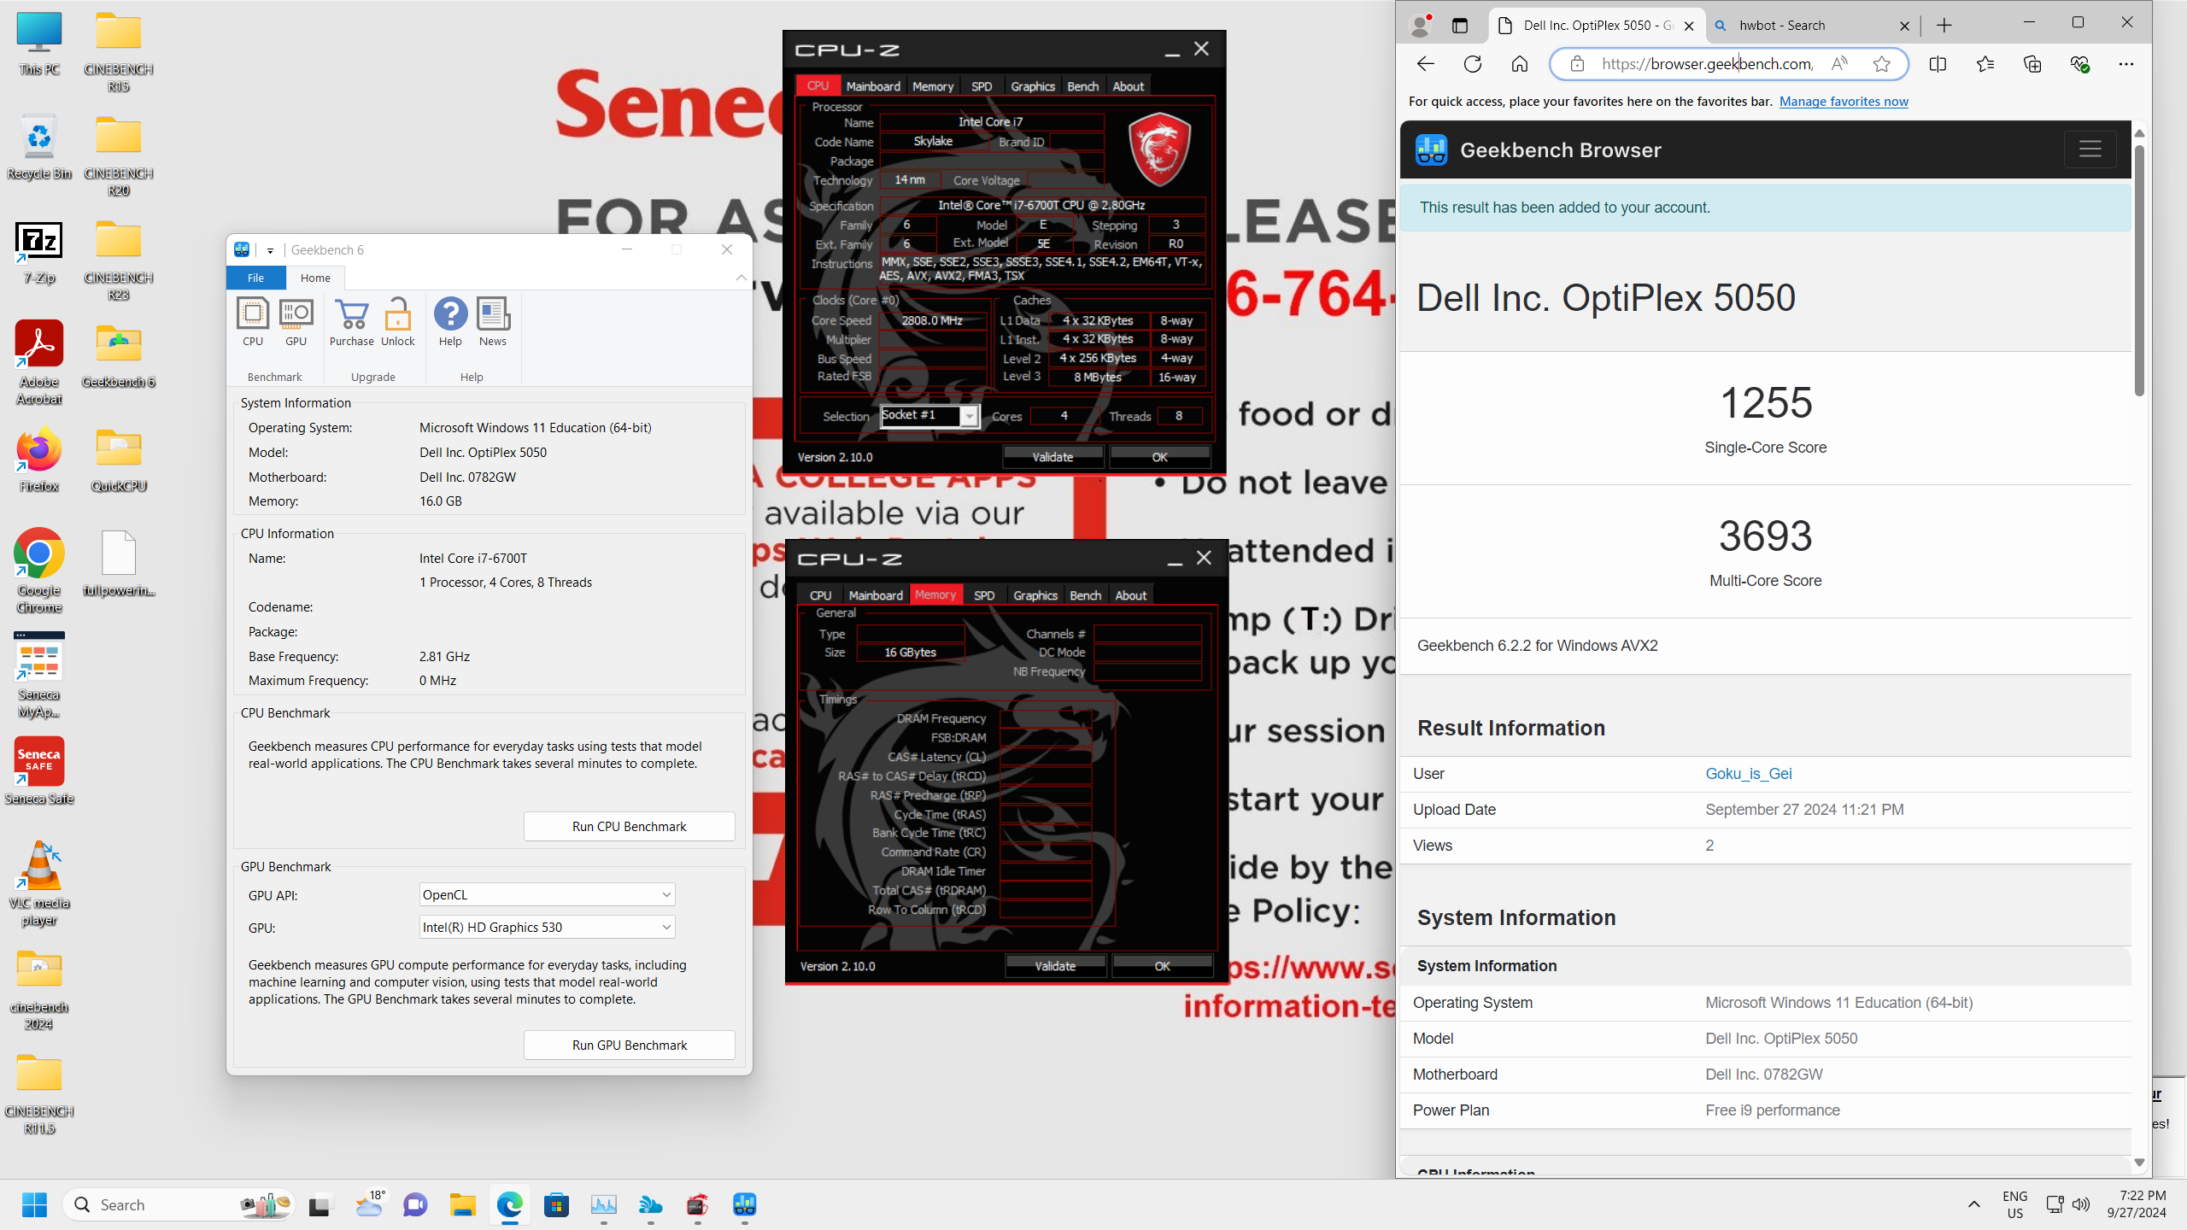
Task: Open Manage favorites now link
Action: pos(1844,102)
